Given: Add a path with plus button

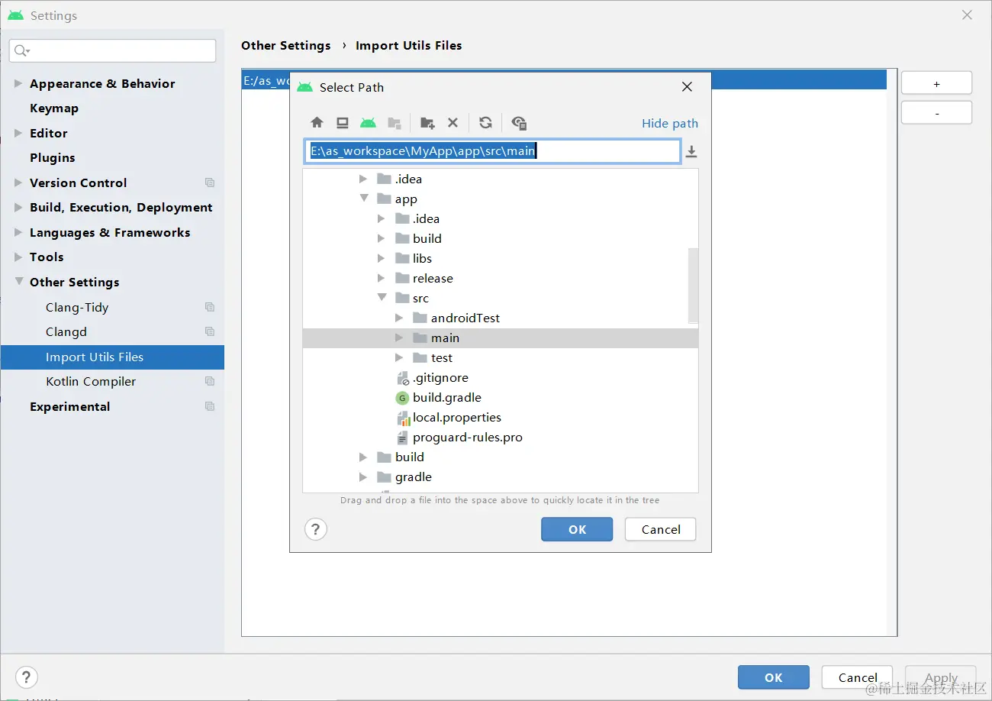Looking at the screenshot, I should [x=936, y=83].
